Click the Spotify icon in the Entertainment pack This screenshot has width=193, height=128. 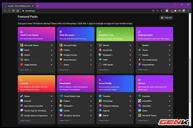pyautogui.click(x=139, y=45)
